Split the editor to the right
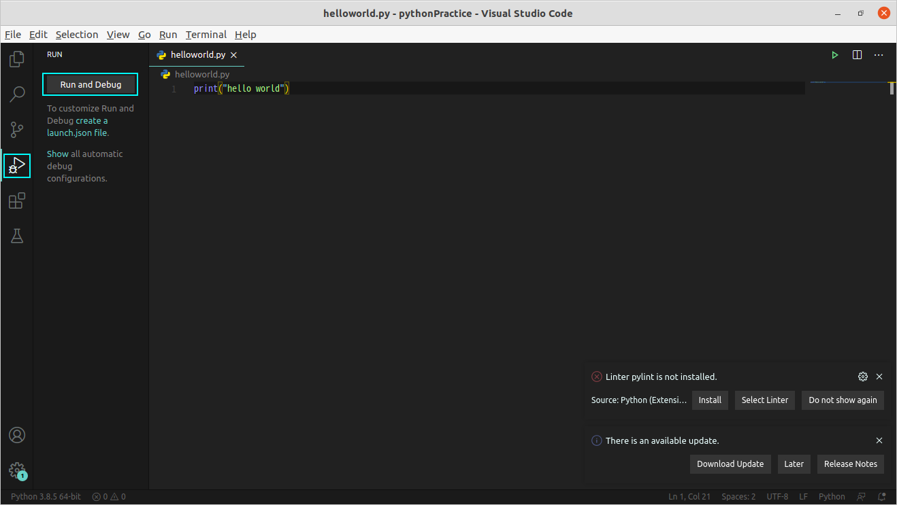 point(858,55)
